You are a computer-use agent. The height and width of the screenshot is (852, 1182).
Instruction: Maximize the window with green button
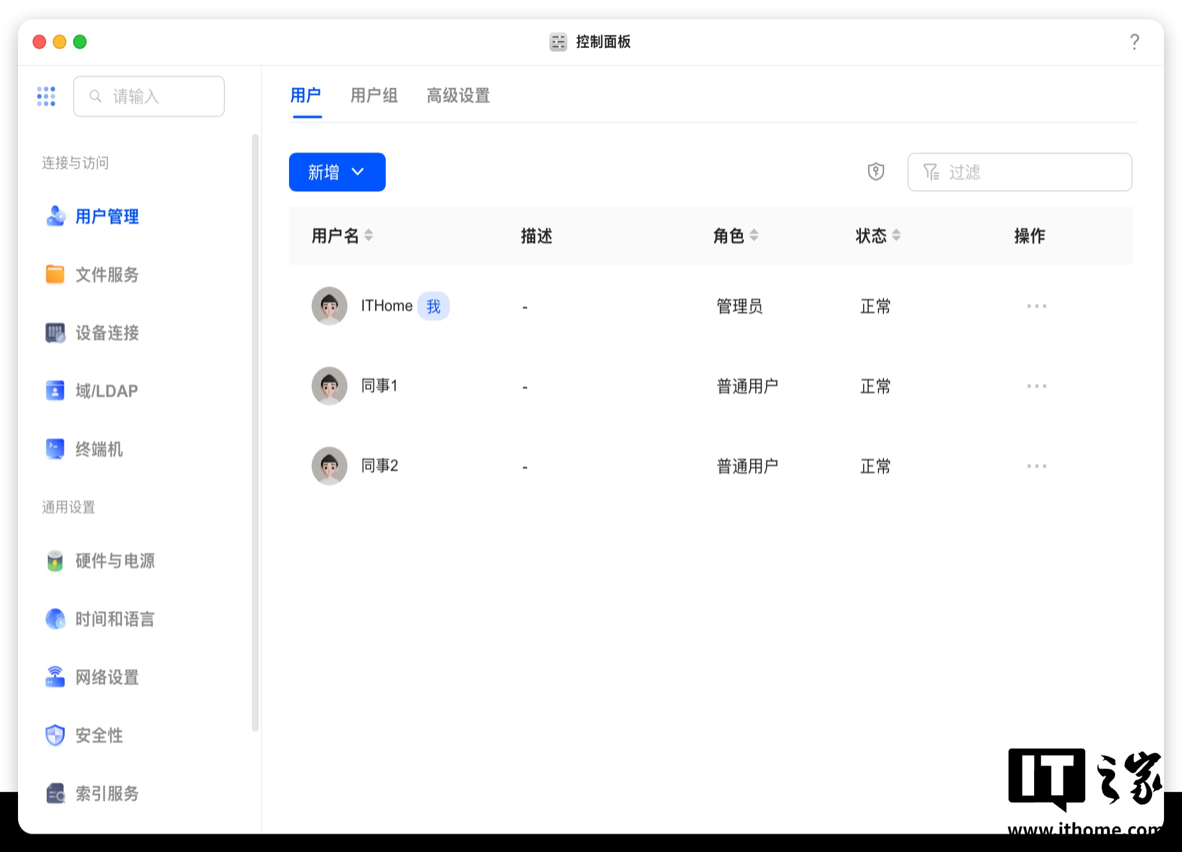(x=80, y=42)
